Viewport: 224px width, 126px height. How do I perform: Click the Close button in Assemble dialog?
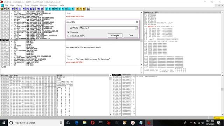click(131, 35)
